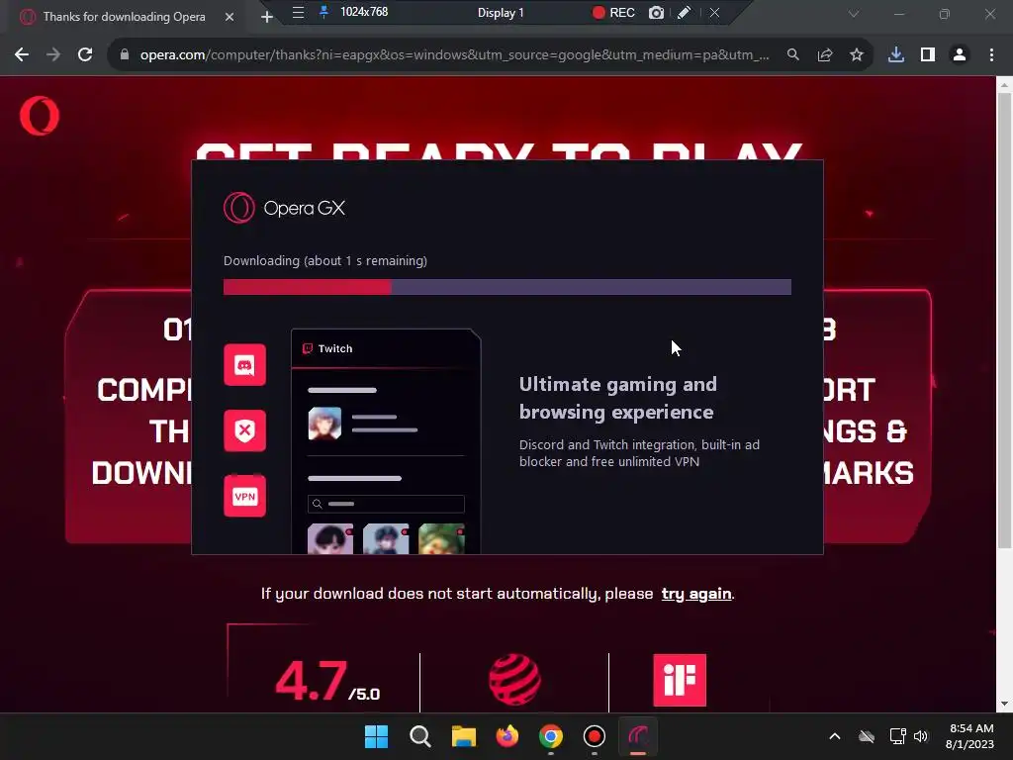Select the pencil annotation tool
This screenshot has width=1013, height=760.
[x=685, y=12]
